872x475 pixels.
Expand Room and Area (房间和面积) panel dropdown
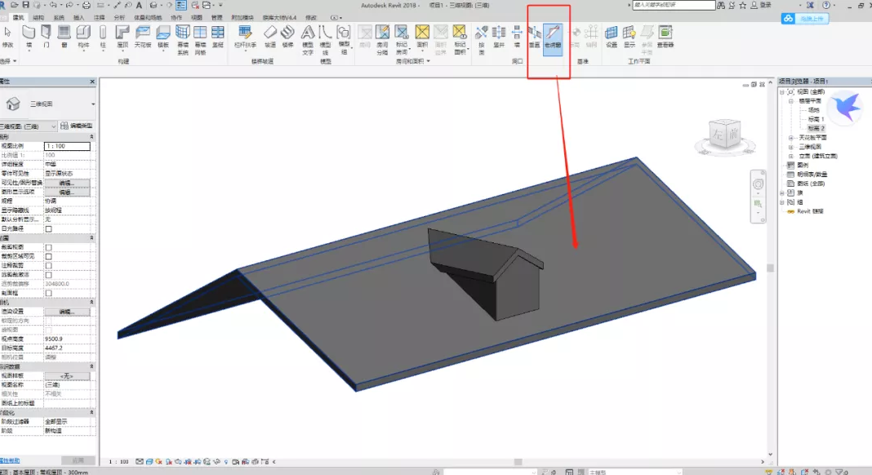coord(413,62)
